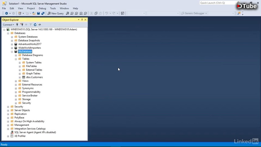Open Activity Monitor from Object Explorer toolbar
Screen dimensions: 261x147
point(40,24)
